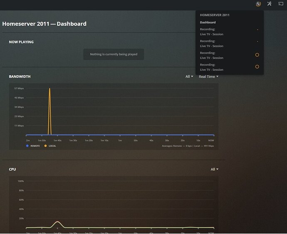Click the 57 Mbps axis label
287x234 pixels.
[19, 89]
